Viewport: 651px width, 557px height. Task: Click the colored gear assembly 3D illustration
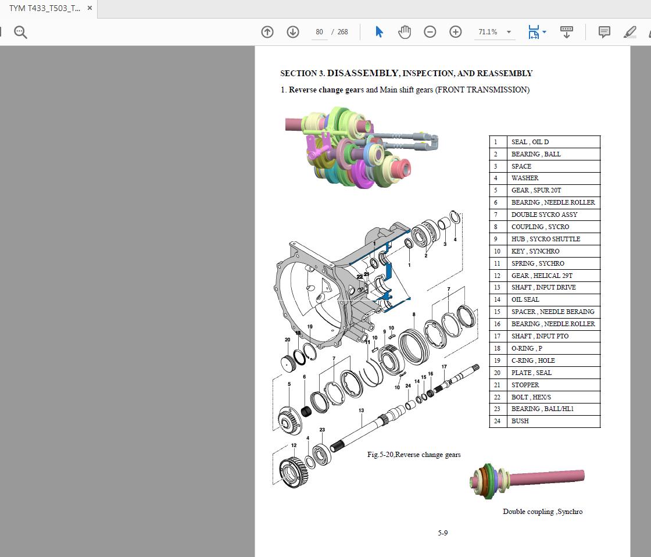point(362,148)
